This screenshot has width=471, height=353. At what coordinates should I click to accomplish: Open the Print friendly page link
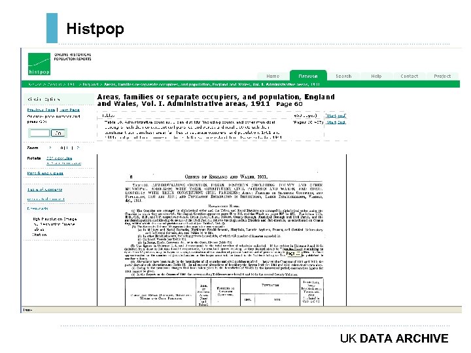(45, 173)
